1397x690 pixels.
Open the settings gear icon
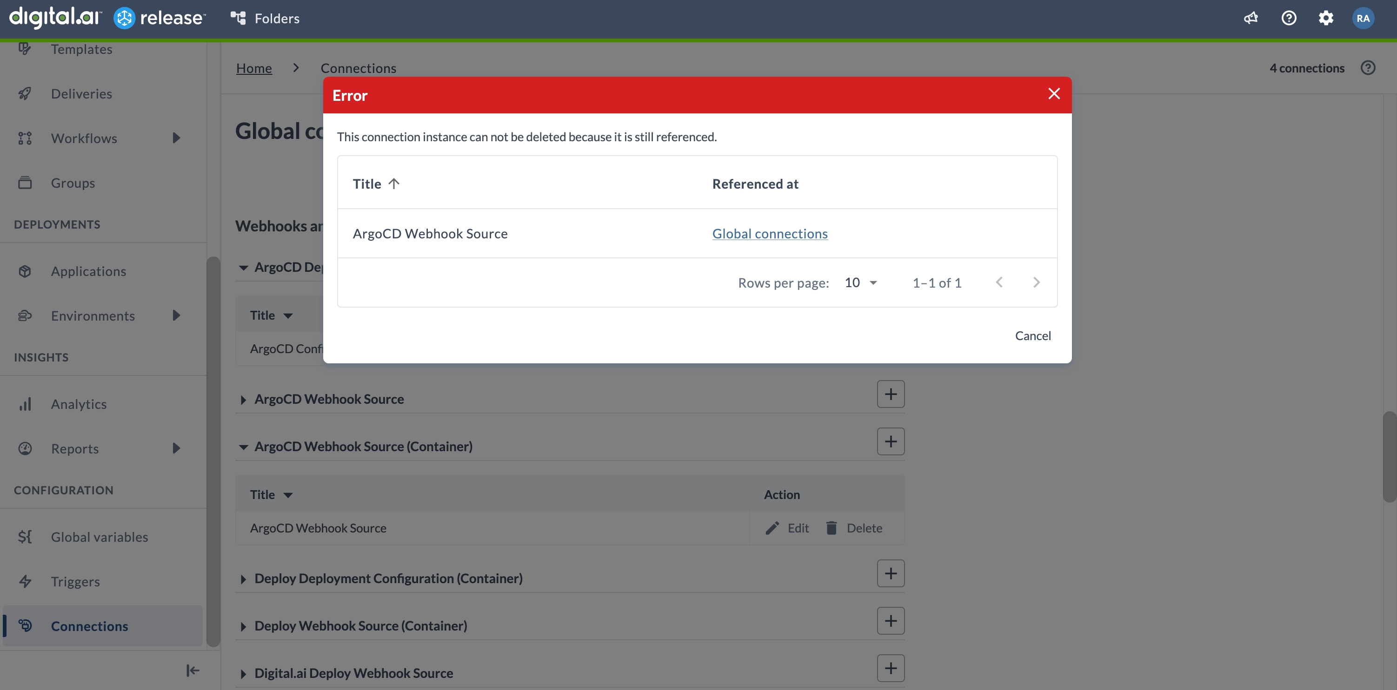pyautogui.click(x=1325, y=19)
